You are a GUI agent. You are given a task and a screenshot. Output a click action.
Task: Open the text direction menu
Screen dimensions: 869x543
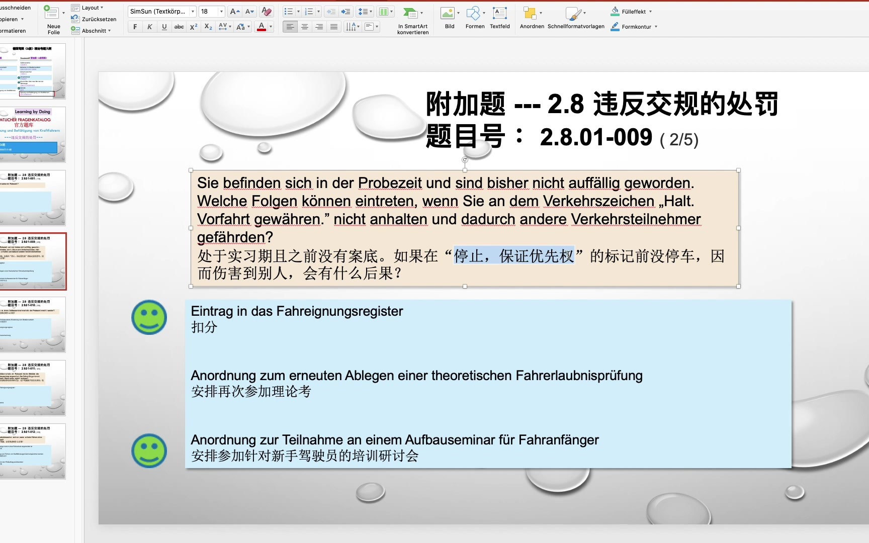point(353,27)
